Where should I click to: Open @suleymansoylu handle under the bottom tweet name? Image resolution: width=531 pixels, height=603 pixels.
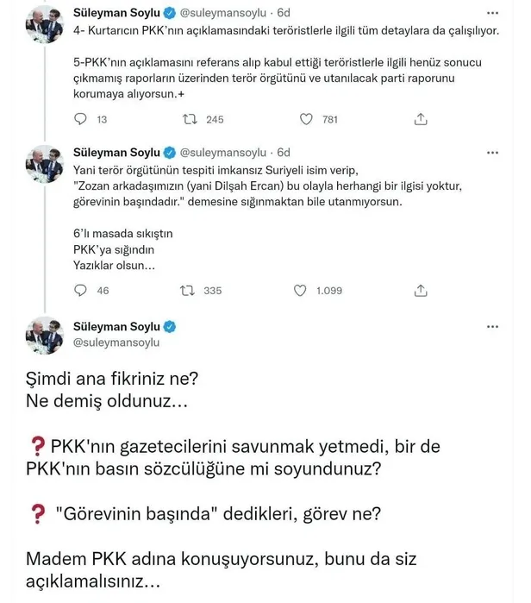pyautogui.click(x=119, y=342)
